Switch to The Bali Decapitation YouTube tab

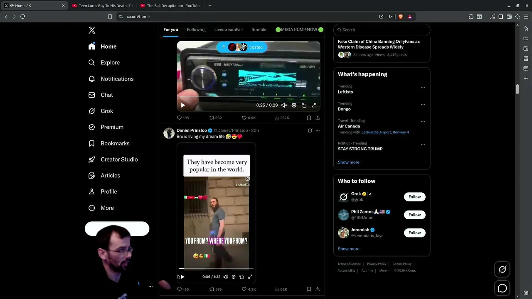tap(170, 6)
